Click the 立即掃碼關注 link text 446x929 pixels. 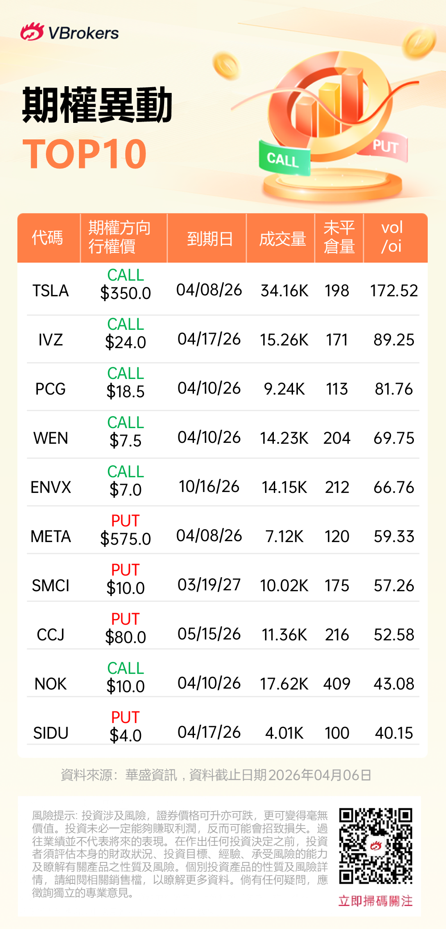pos(376,901)
